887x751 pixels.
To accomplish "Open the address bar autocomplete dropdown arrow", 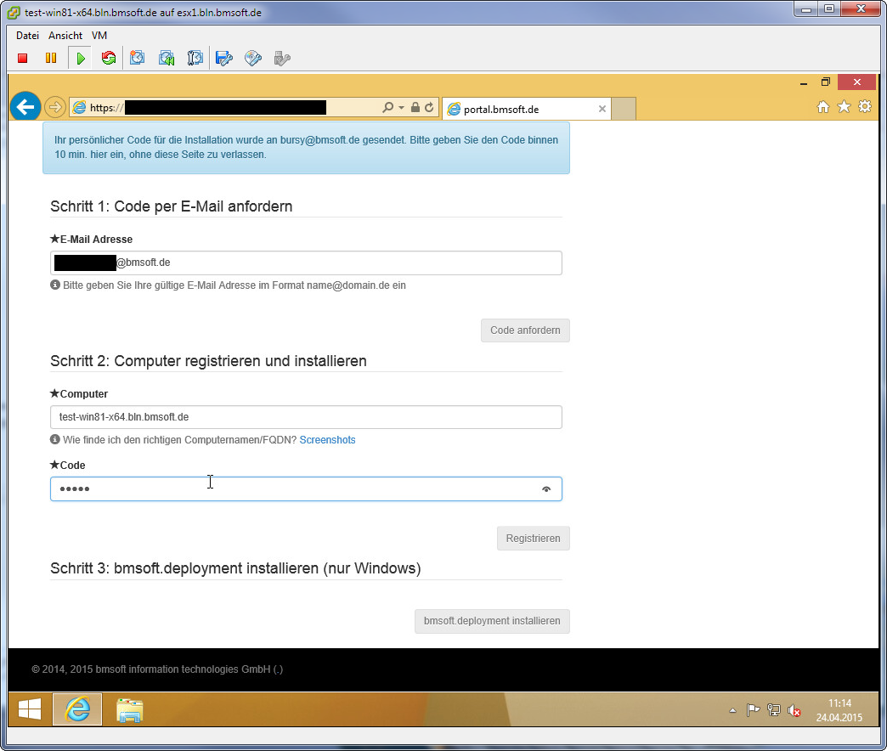I will pos(401,107).
